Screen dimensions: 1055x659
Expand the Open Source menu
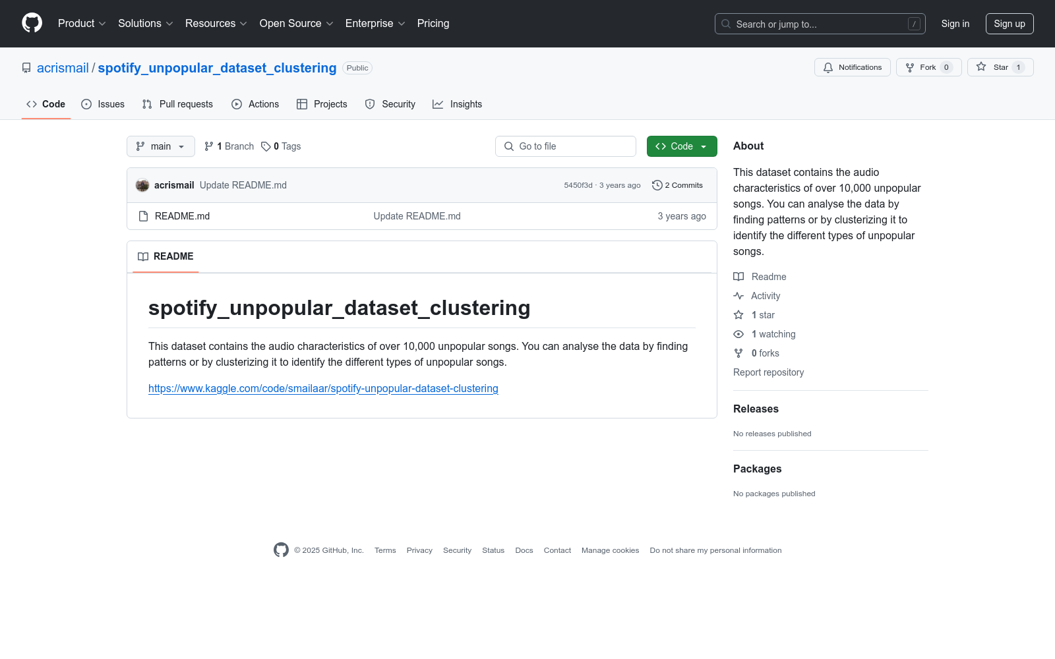(297, 24)
